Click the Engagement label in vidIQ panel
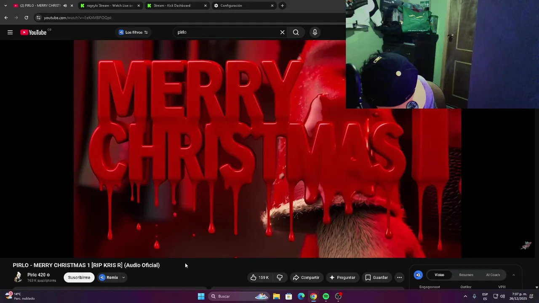Screen dimensions: 539x303 click(430, 287)
